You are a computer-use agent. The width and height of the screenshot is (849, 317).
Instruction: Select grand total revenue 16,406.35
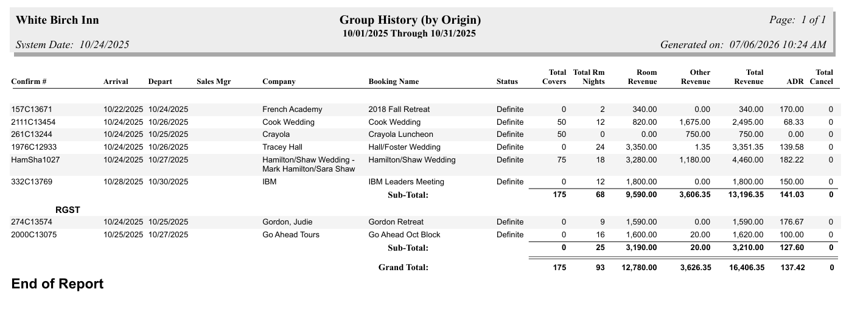click(x=742, y=267)
